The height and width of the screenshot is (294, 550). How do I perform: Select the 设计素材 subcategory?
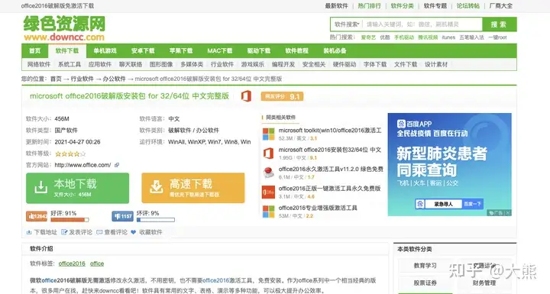(436, 64)
